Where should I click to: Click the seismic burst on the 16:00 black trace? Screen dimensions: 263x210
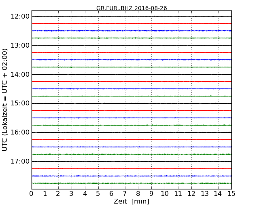[x=158, y=132]
